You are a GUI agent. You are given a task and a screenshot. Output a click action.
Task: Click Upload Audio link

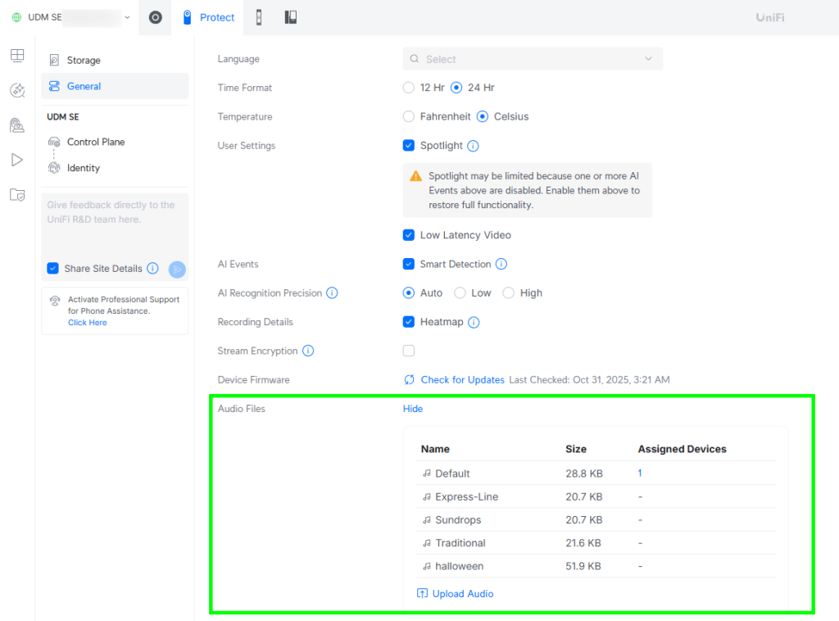[462, 594]
